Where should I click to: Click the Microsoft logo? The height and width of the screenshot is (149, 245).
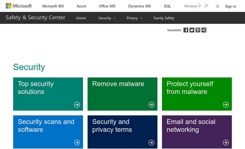coord(19,6)
